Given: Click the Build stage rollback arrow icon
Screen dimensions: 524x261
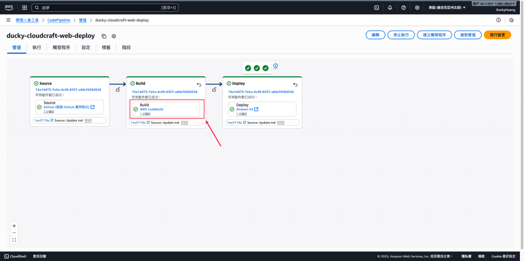Looking at the screenshot, I should coord(199,85).
